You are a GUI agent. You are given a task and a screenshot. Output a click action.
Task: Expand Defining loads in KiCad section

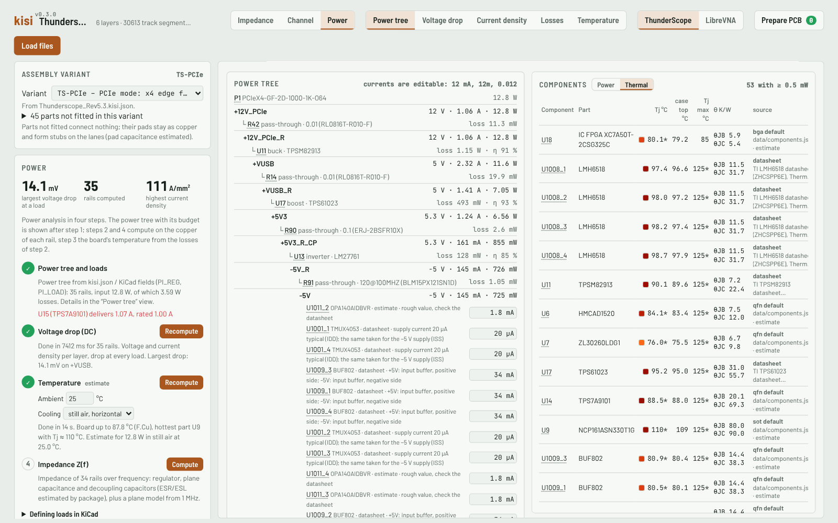(60, 514)
